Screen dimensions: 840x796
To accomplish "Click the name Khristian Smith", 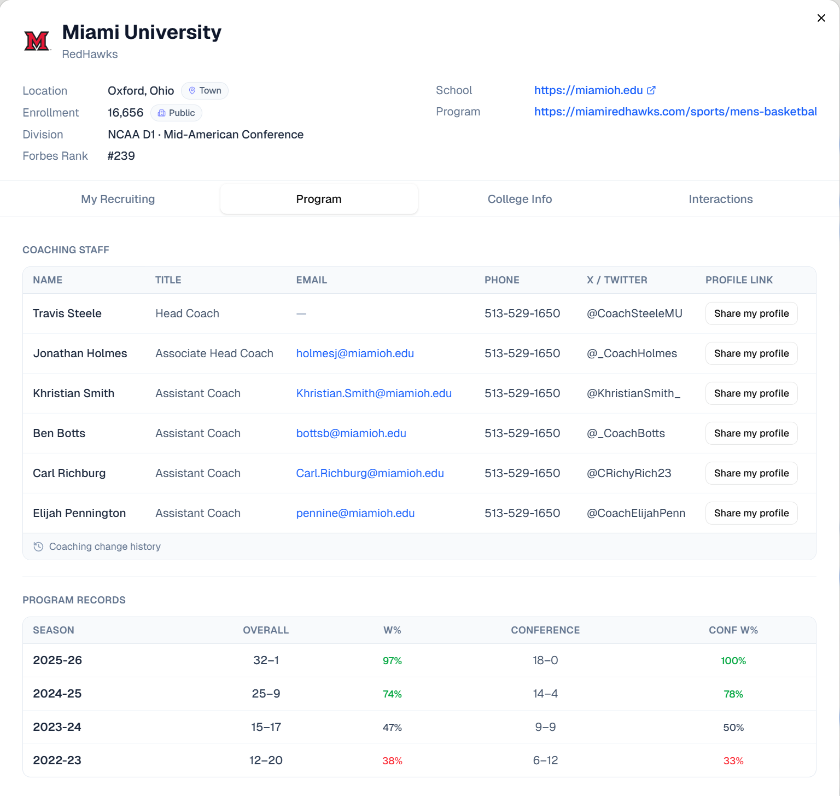I will pyautogui.click(x=74, y=393).
